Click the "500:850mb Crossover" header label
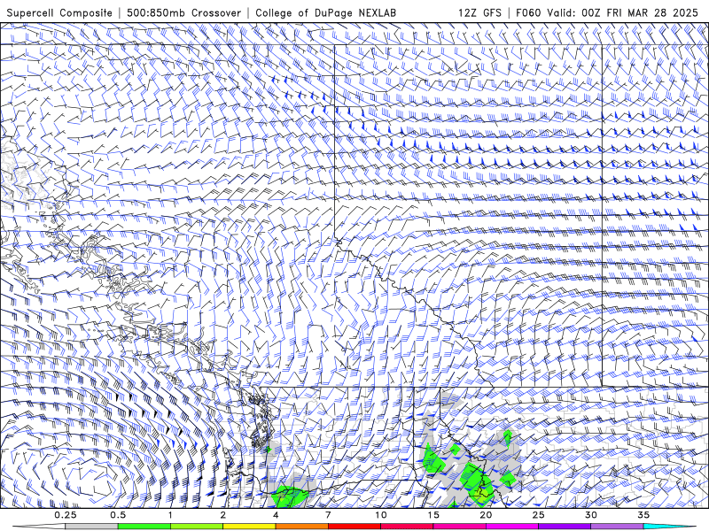 point(184,13)
